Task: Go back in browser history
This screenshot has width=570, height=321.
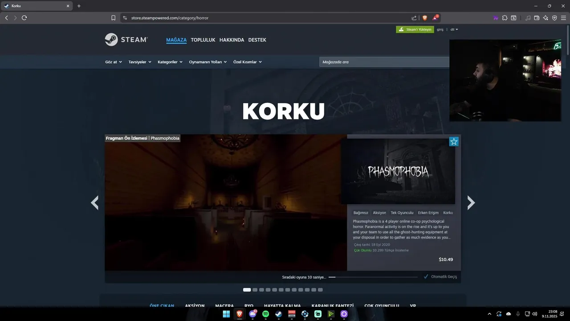Action: coord(6,18)
